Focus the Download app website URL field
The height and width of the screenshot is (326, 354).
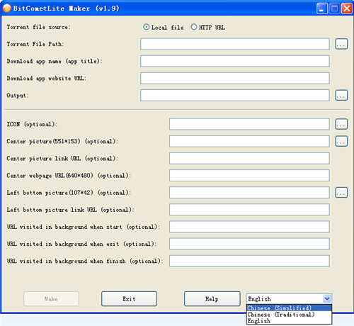235,78
